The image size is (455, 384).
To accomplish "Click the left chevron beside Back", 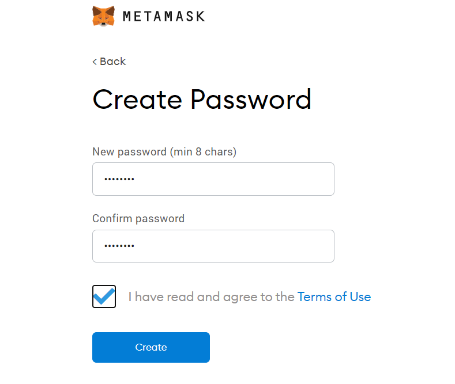I will pos(95,62).
